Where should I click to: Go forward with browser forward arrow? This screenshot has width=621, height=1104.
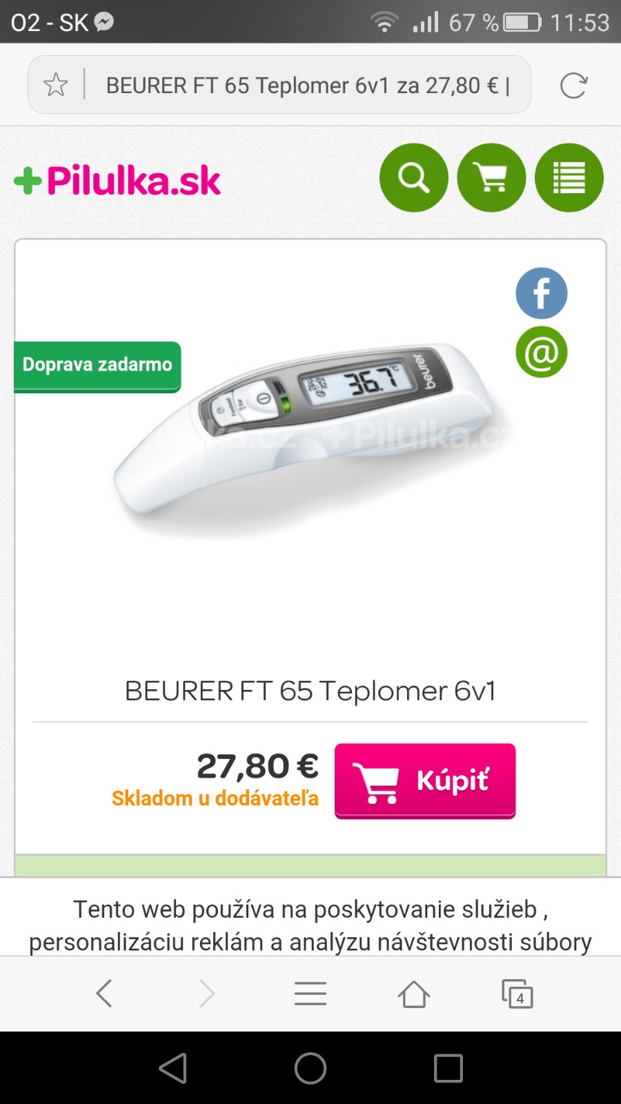(207, 994)
